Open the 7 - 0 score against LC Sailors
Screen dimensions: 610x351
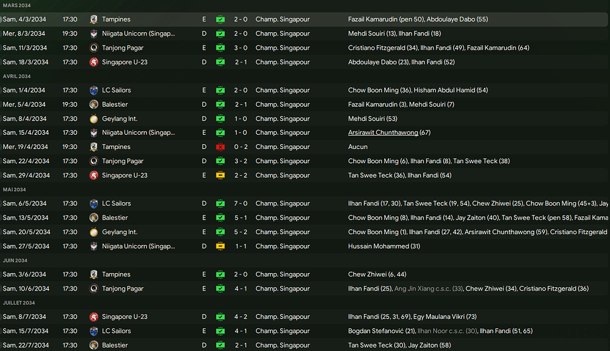coord(240,203)
